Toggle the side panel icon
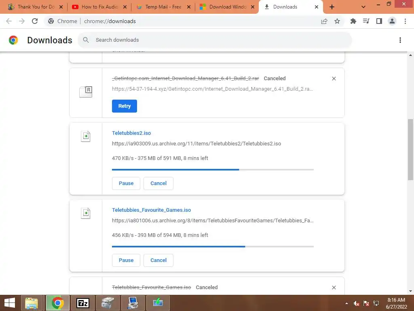414x311 pixels. pyautogui.click(x=379, y=21)
